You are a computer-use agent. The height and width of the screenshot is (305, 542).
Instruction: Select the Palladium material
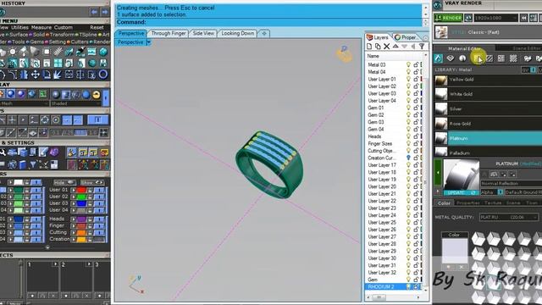point(488,152)
